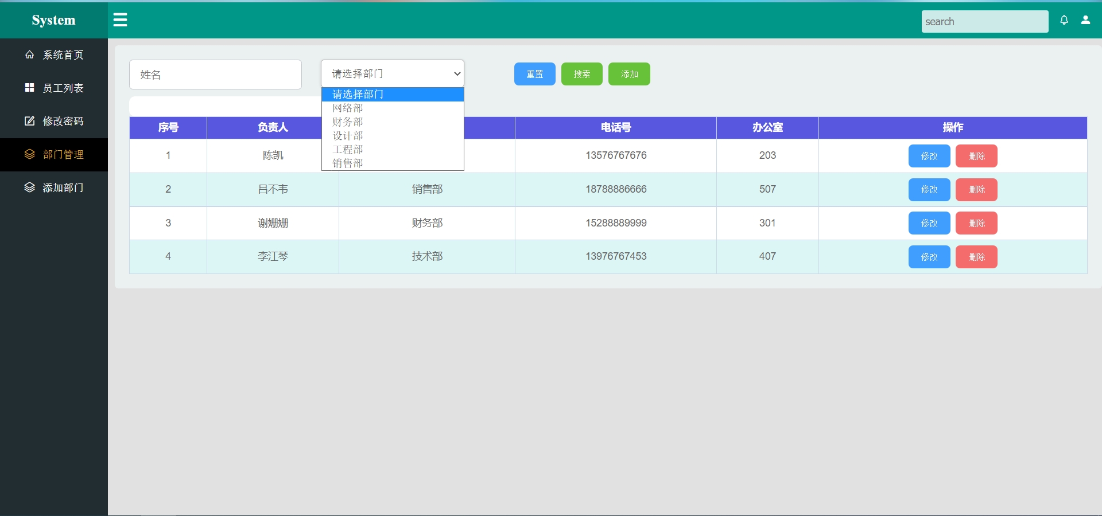The image size is (1102, 516).
Task: Click the user account icon
Action: 1086,20
